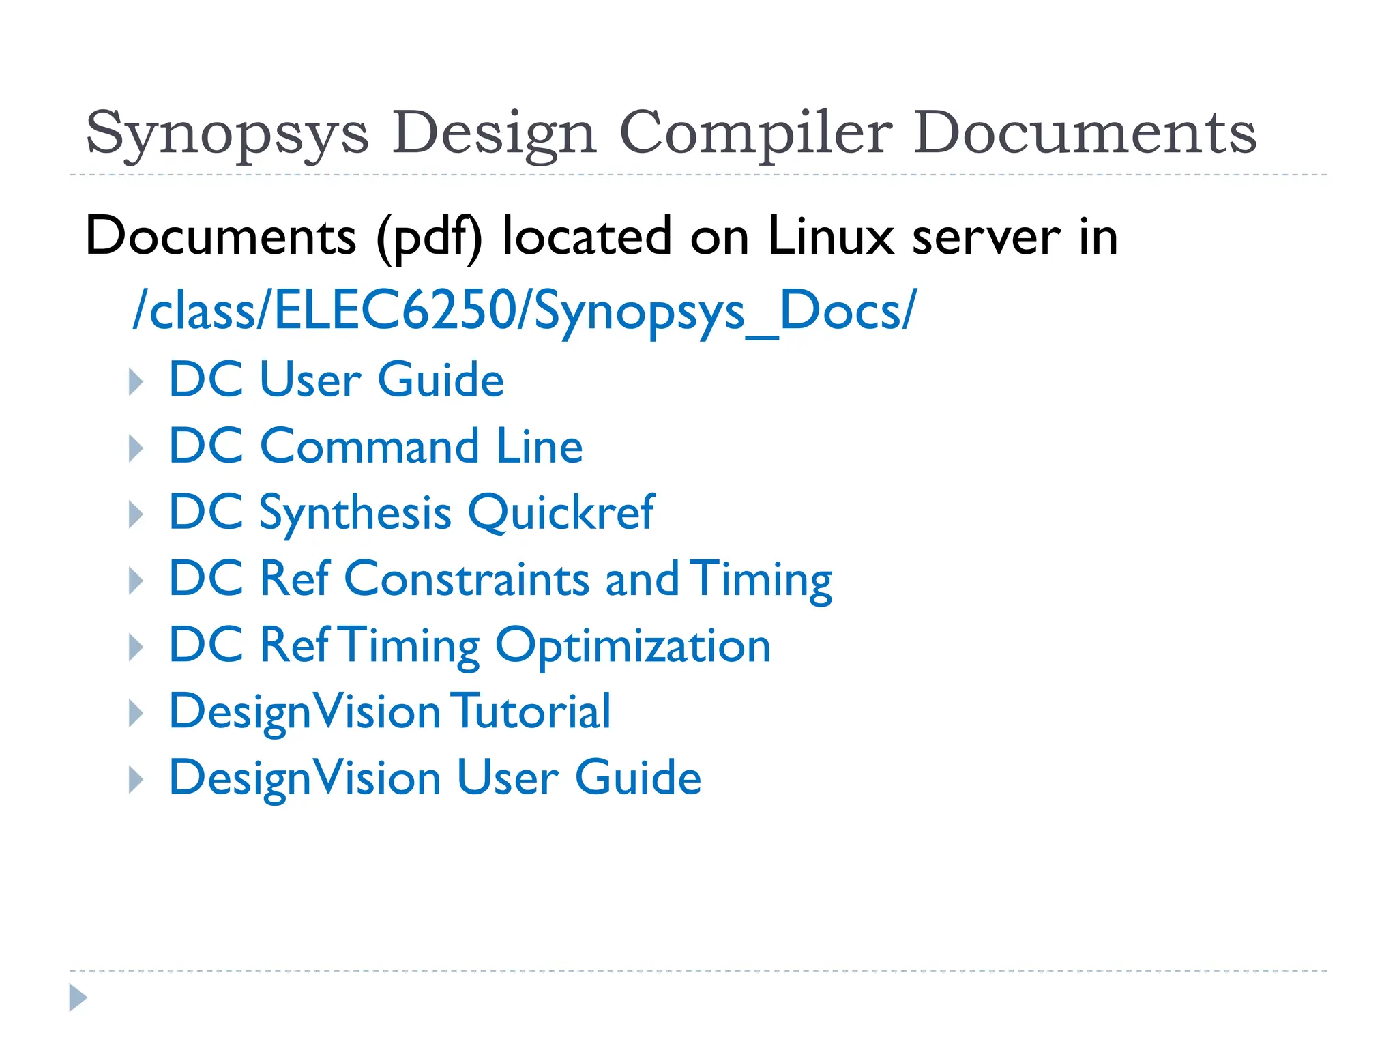Click bullet arrow before DC Synthesis Quickref
1397x1048 pixels.
136,514
